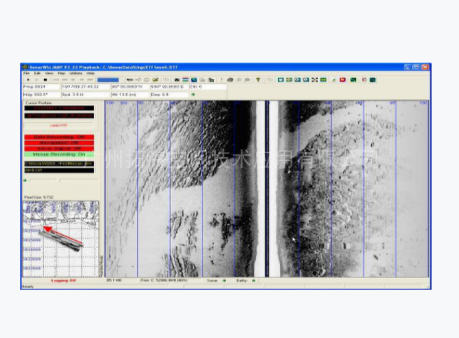Toggle the Navigation: Off status bar
The image size is (459, 338).
click(x=59, y=142)
